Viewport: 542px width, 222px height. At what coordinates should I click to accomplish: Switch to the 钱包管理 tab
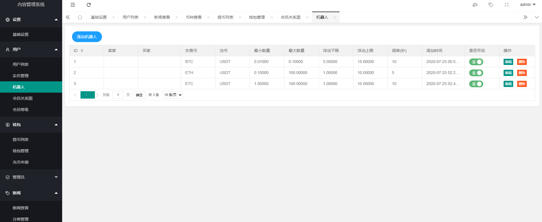pyautogui.click(x=257, y=17)
